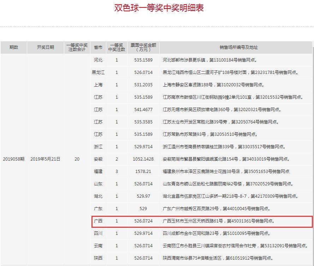Click the 四川 province cell

(98, 233)
